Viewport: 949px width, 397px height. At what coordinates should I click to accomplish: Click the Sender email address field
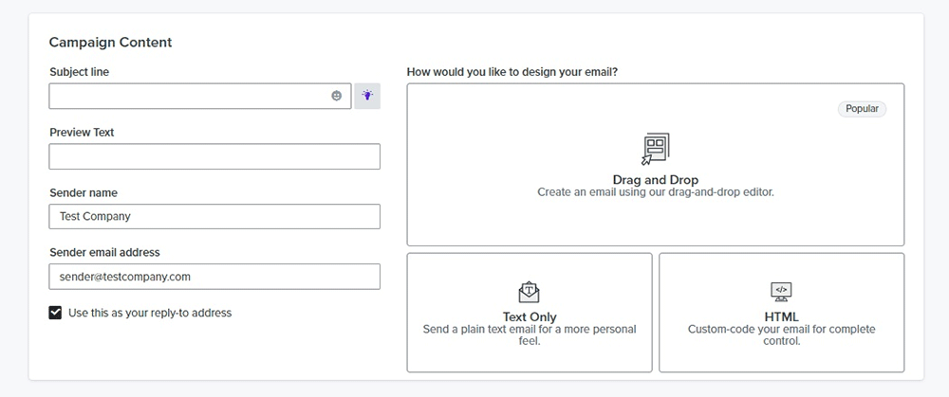click(214, 277)
